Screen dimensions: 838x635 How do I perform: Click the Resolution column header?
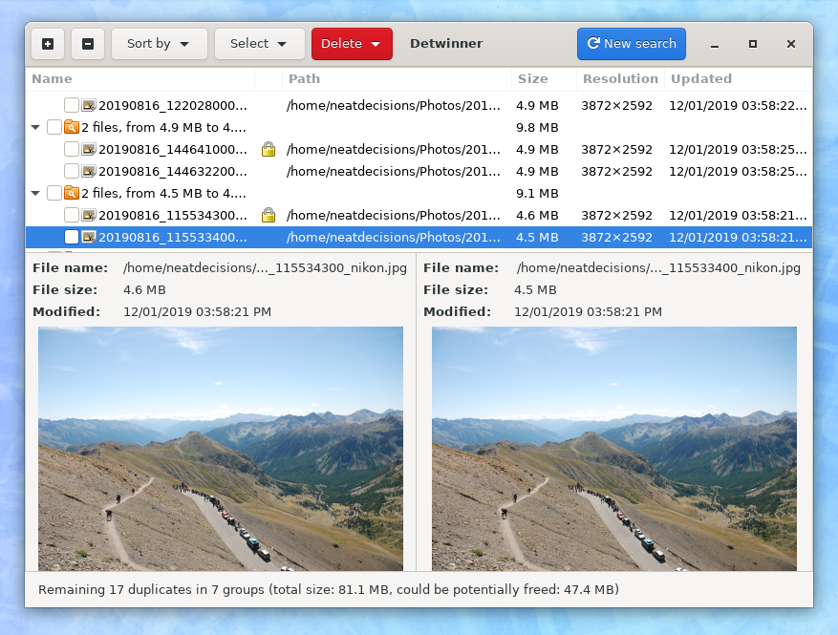(x=620, y=79)
